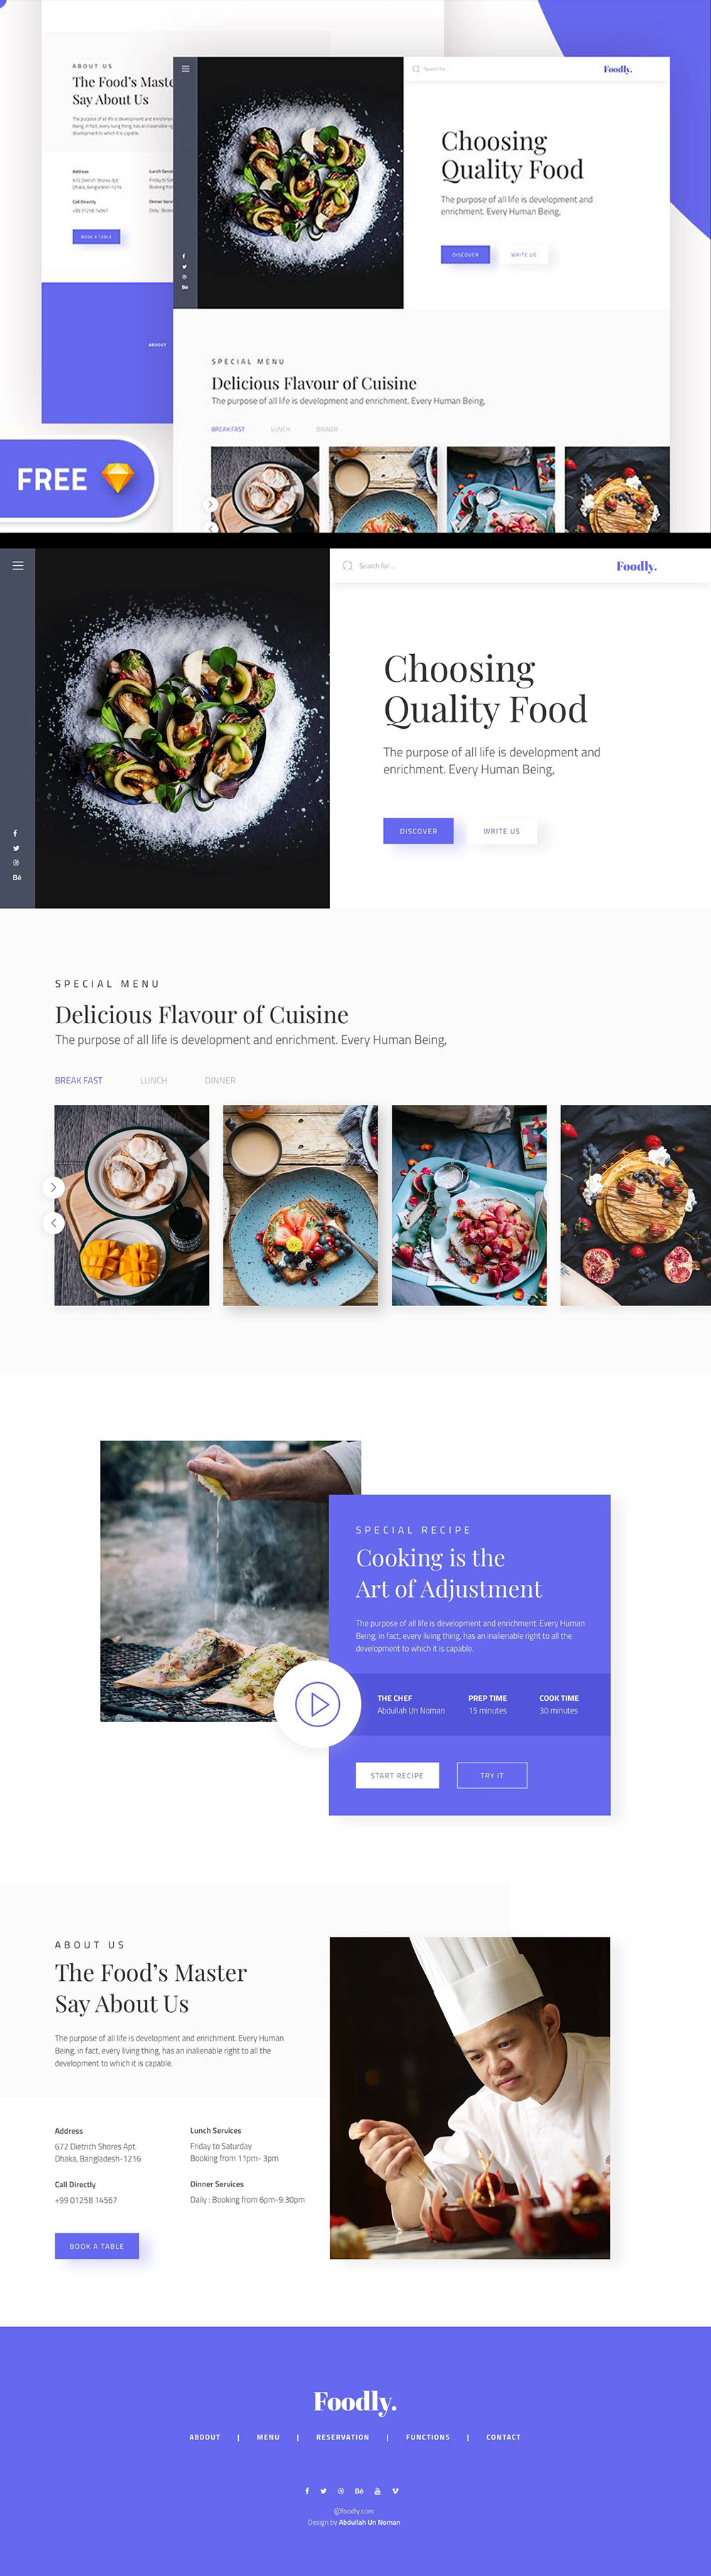Click the DISCOVER button
This screenshot has height=2576, width=711.
pos(418,831)
